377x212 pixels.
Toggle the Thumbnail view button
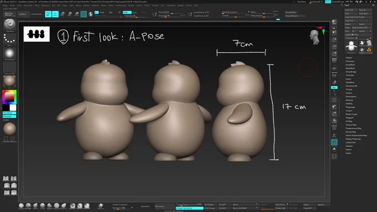(x=9, y=113)
